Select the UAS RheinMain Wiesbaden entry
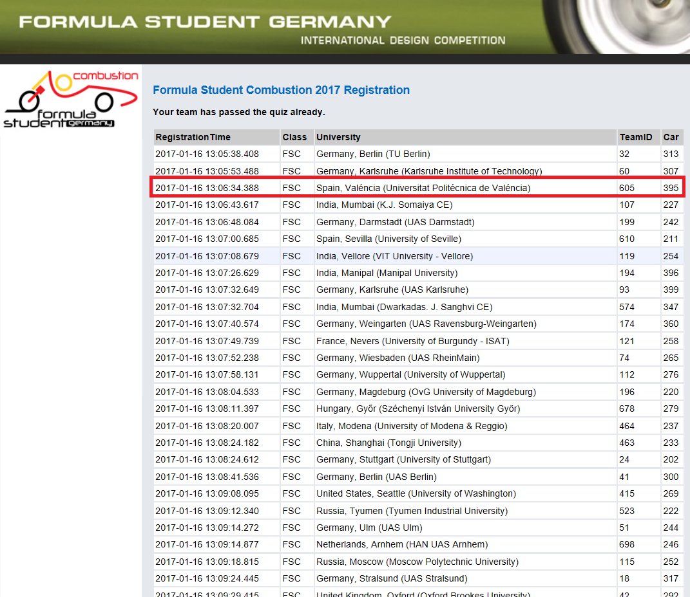The width and height of the screenshot is (690, 597). [398, 358]
